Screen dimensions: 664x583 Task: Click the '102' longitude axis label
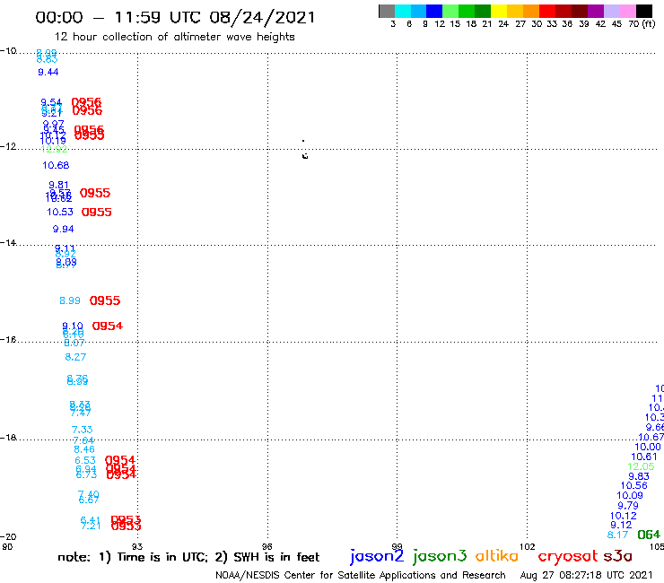pos(528,546)
